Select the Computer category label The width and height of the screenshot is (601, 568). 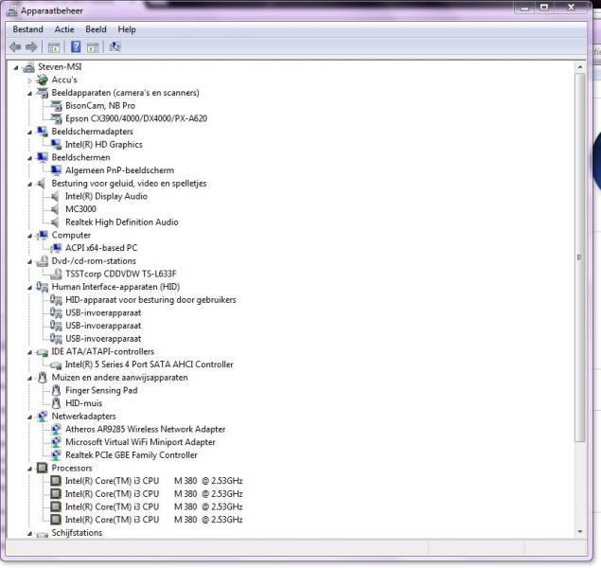(71, 235)
